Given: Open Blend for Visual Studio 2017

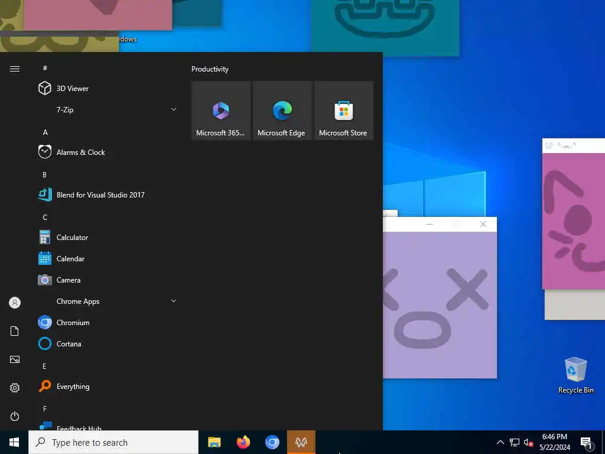Looking at the screenshot, I should 100,194.
